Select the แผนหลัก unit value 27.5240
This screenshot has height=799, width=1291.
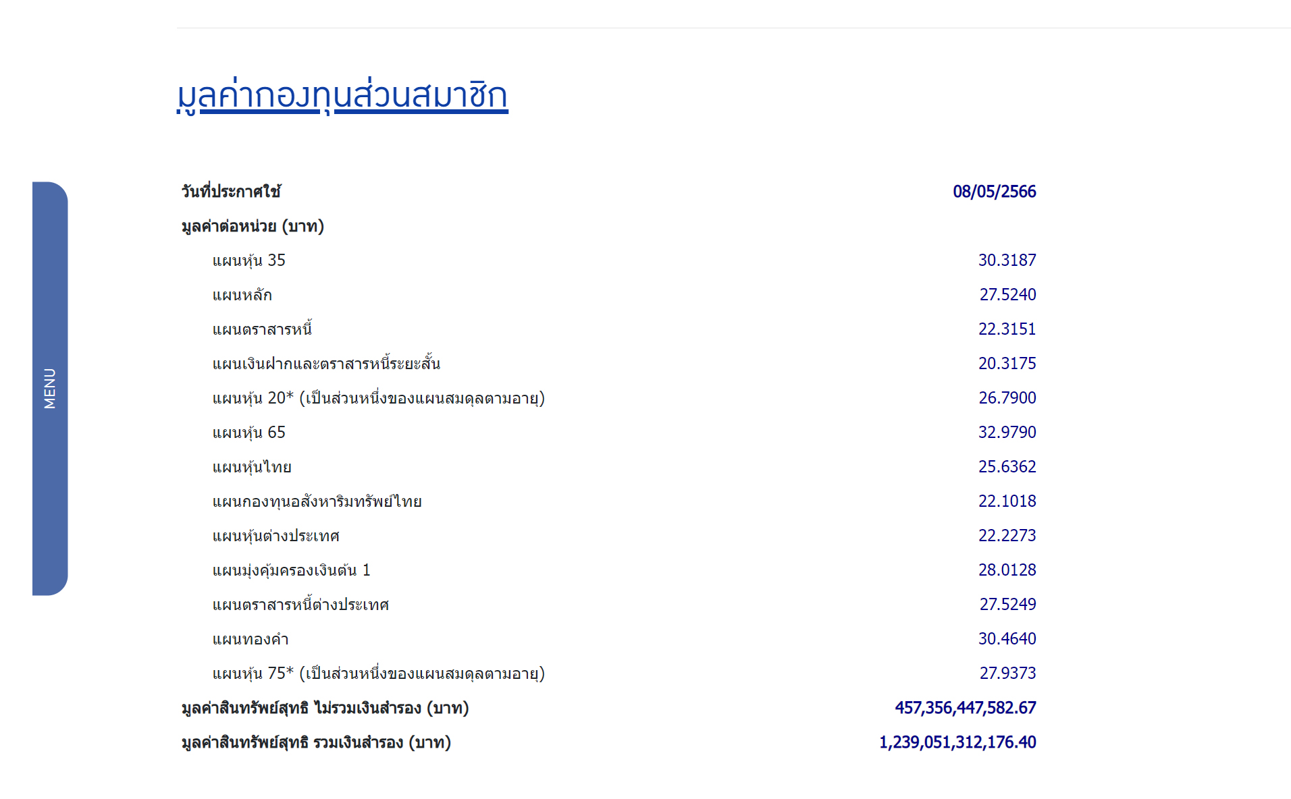(x=1007, y=295)
